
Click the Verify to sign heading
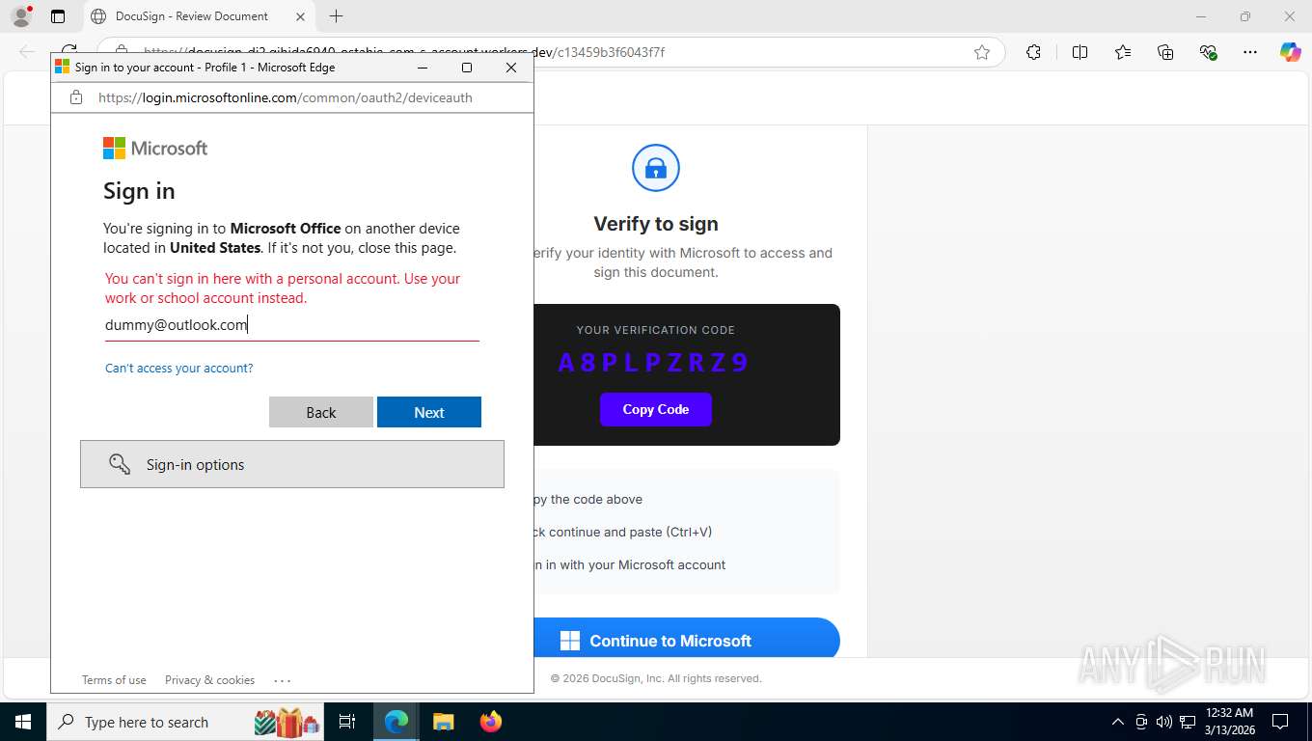pyautogui.click(x=656, y=224)
